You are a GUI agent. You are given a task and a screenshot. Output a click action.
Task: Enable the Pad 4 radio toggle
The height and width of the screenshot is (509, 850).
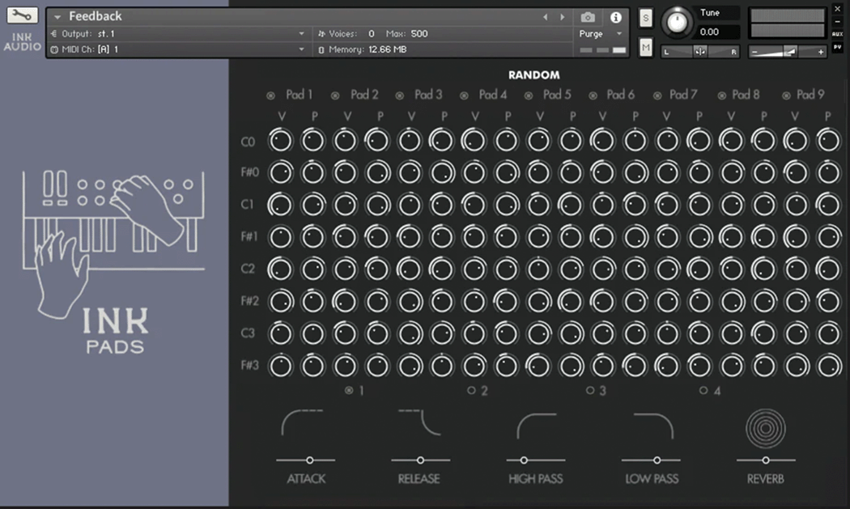[x=464, y=96]
